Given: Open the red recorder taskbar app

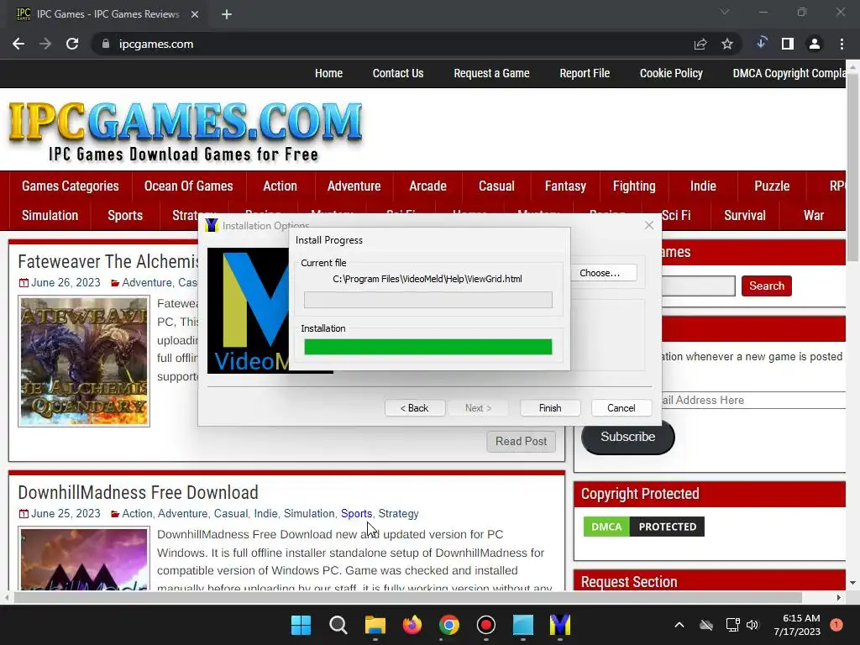Looking at the screenshot, I should pyautogui.click(x=486, y=625).
